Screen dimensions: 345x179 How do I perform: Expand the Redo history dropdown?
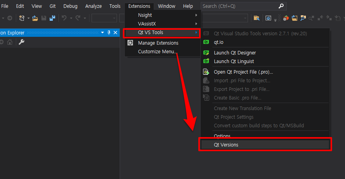(x=85, y=18)
